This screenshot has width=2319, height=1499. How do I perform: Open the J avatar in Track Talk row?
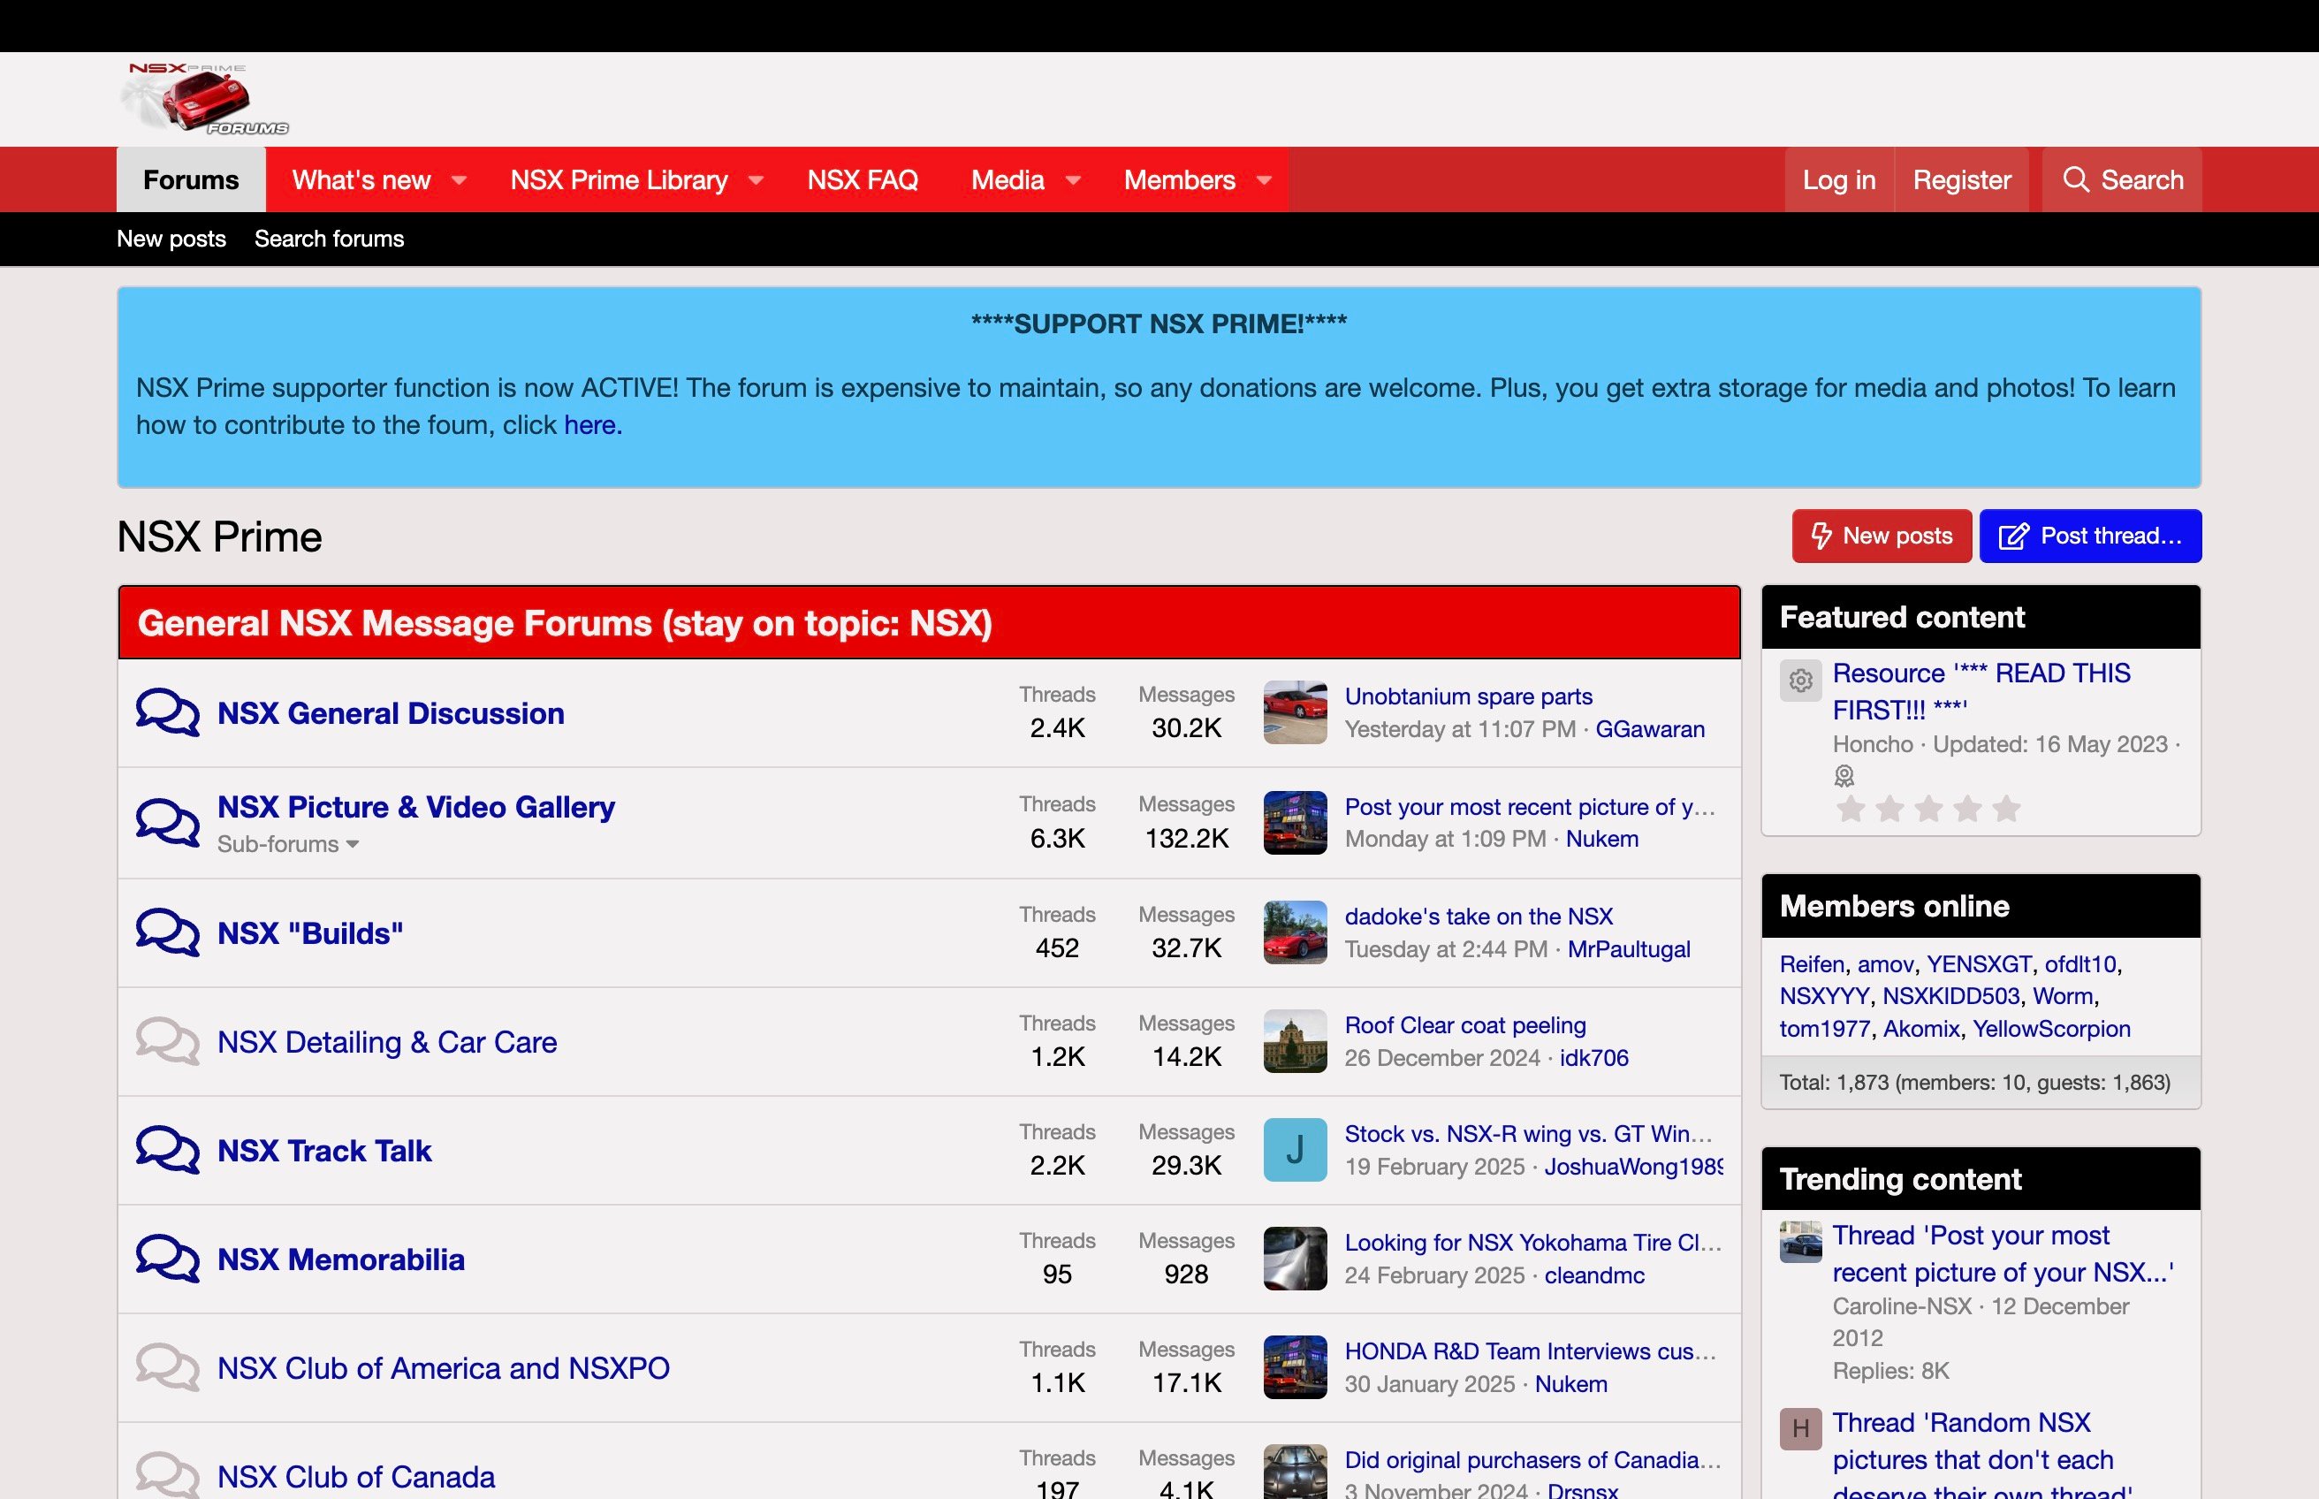pyautogui.click(x=1295, y=1150)
